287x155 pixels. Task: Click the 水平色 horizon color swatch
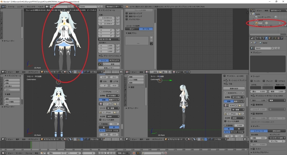[x=256, y=88]
